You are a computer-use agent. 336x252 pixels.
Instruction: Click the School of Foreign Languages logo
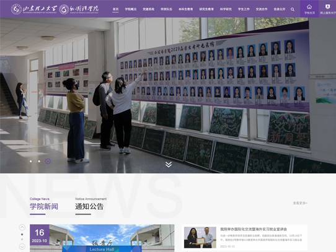pos(79,9)
